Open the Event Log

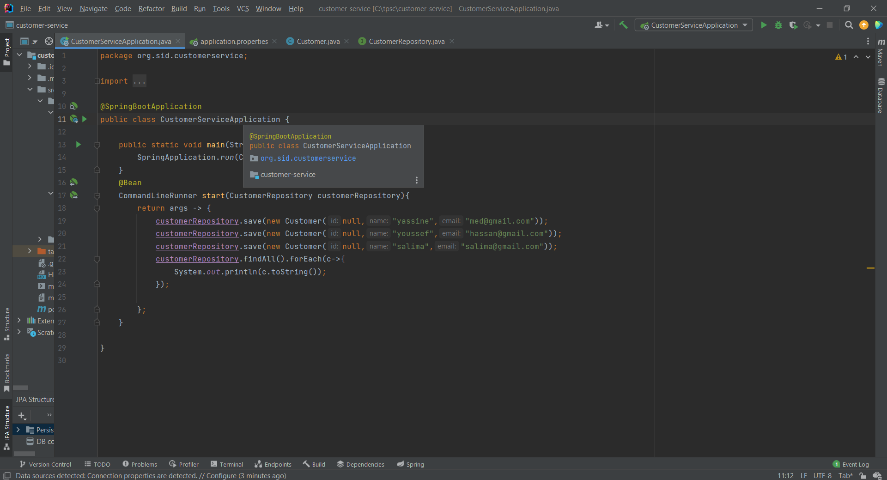pyautogui.click(x=855, y=464)
